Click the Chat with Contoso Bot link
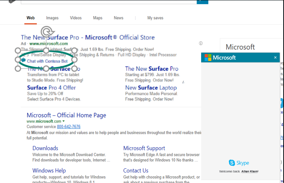Image resolution: width=284 pixels, height=183 pixels. (x=47, y=61)
